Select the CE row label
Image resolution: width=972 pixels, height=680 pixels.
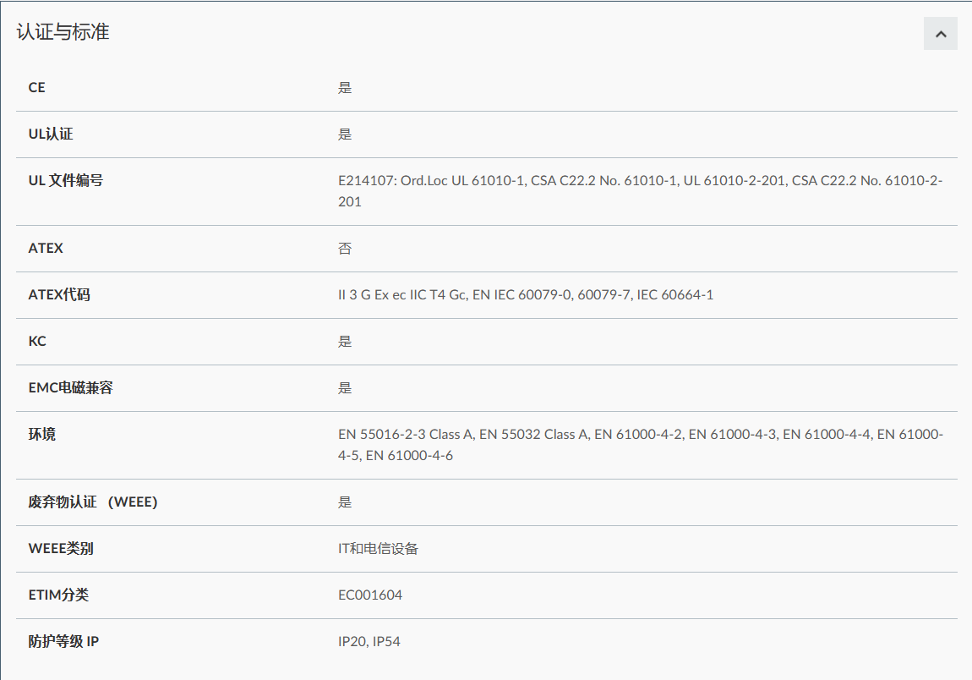[x=37, y=87]
